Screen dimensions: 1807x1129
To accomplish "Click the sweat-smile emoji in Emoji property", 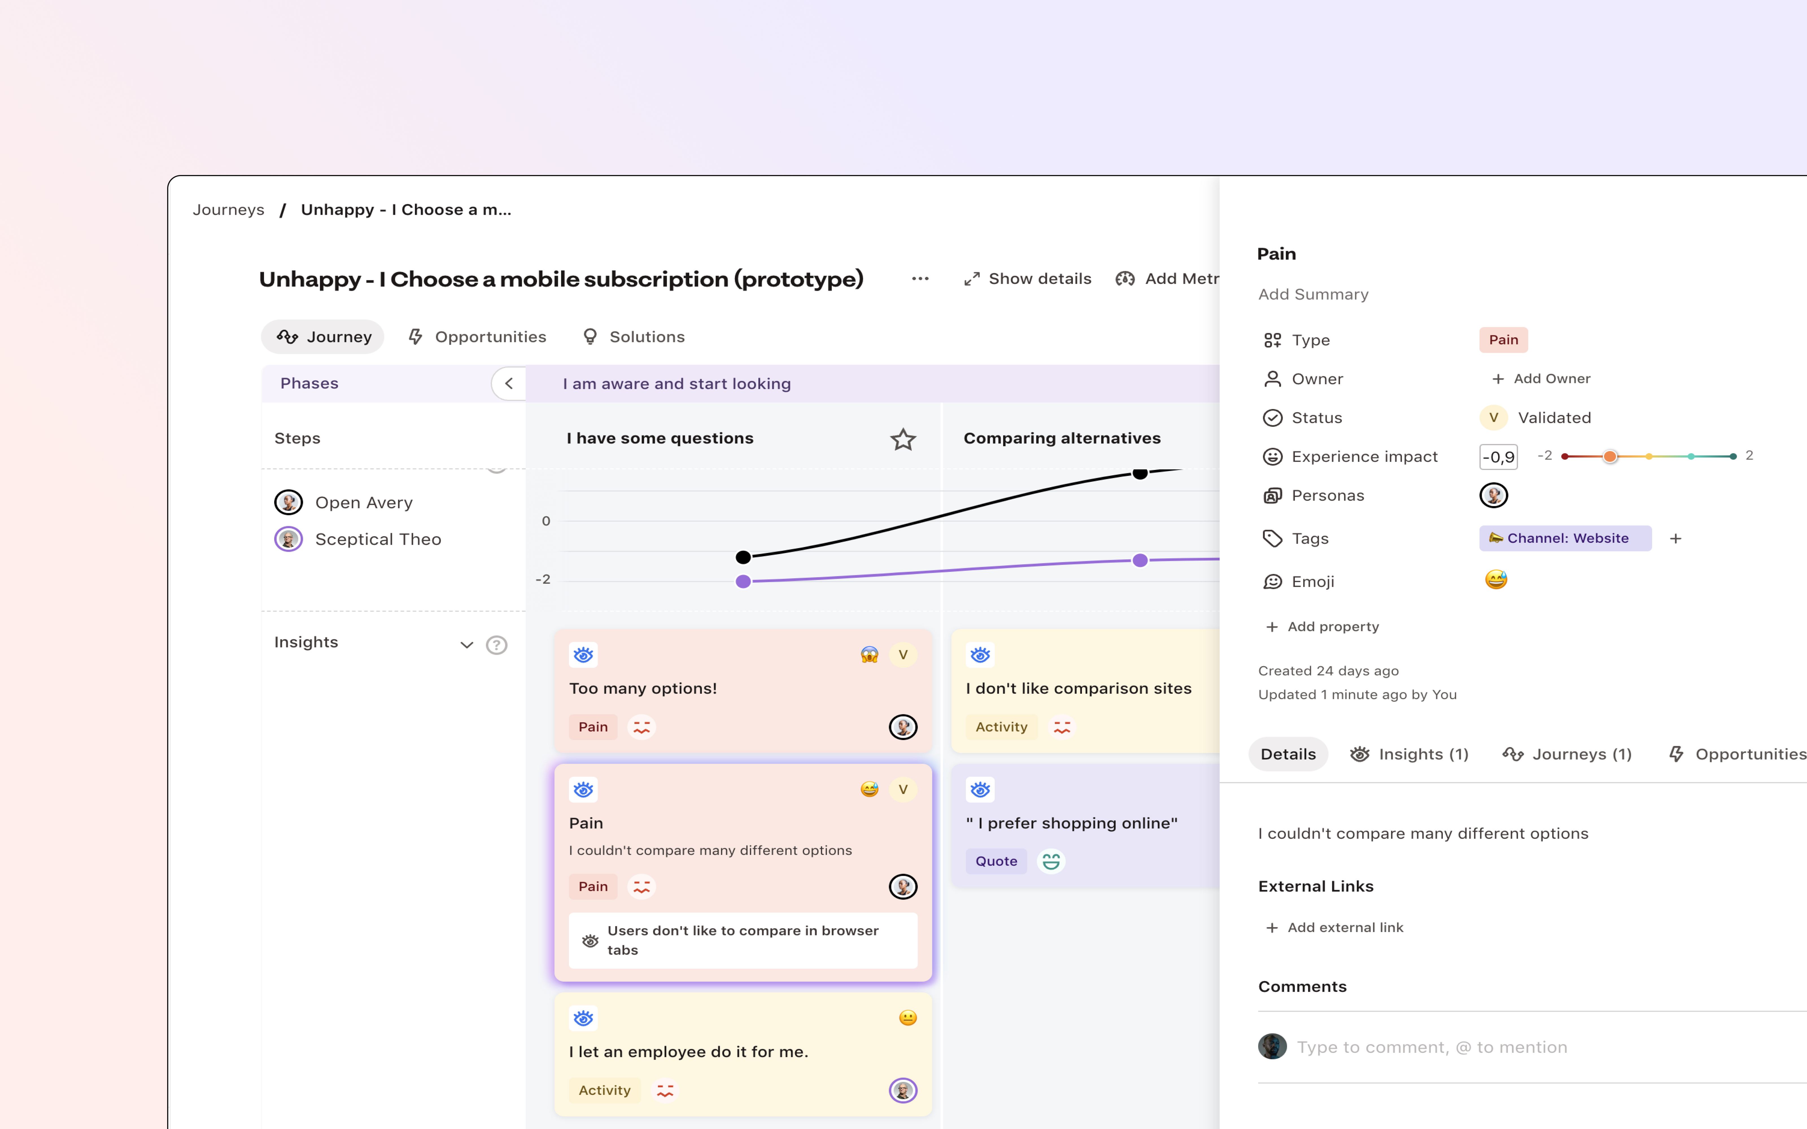I will (x=1496, y=580).
